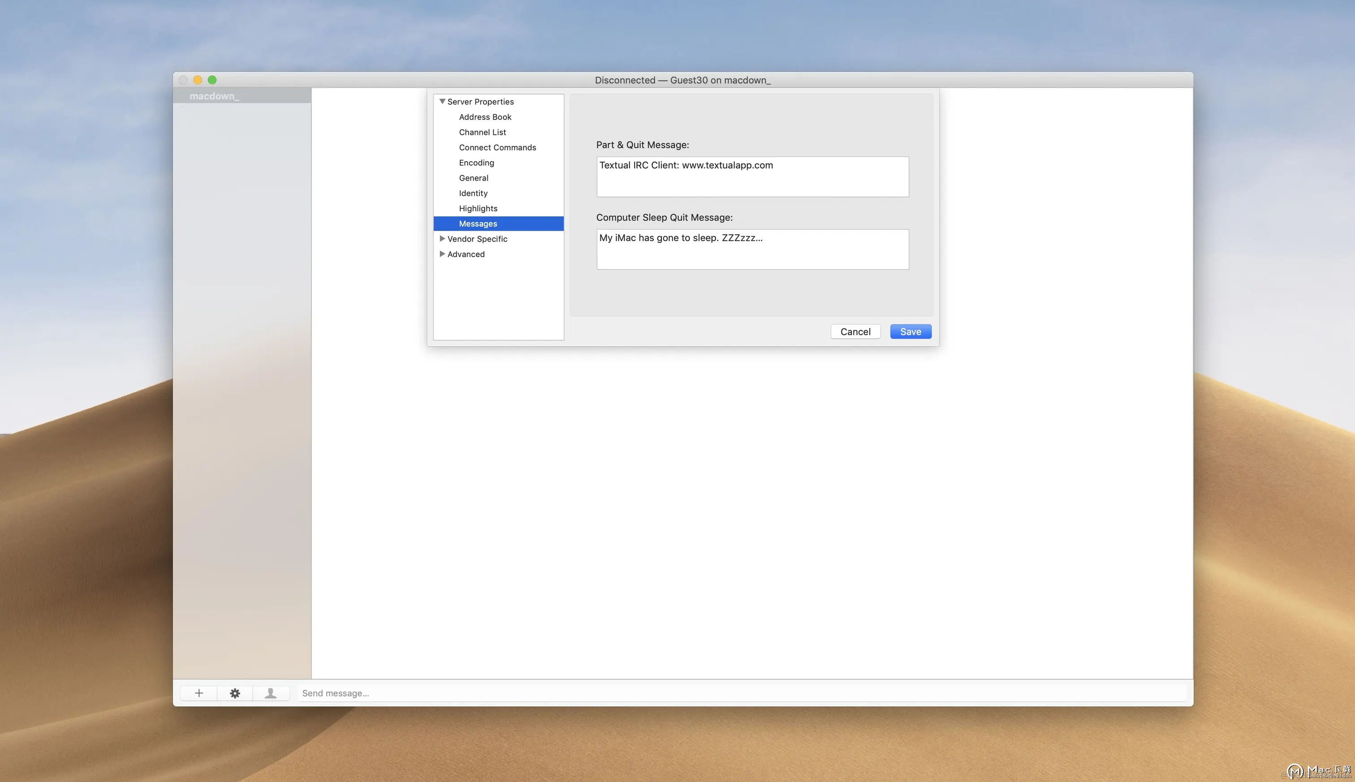Open the General server settings

click(x=473, y=178)
